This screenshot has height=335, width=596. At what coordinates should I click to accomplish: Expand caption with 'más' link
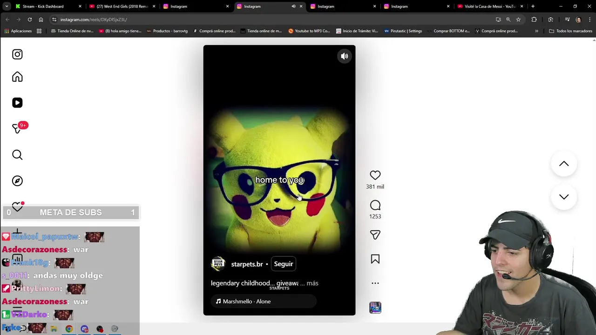(x=312, y=283)
